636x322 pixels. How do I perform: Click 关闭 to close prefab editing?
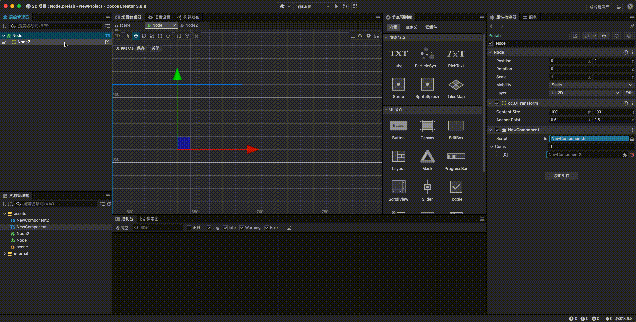[155, 48]
